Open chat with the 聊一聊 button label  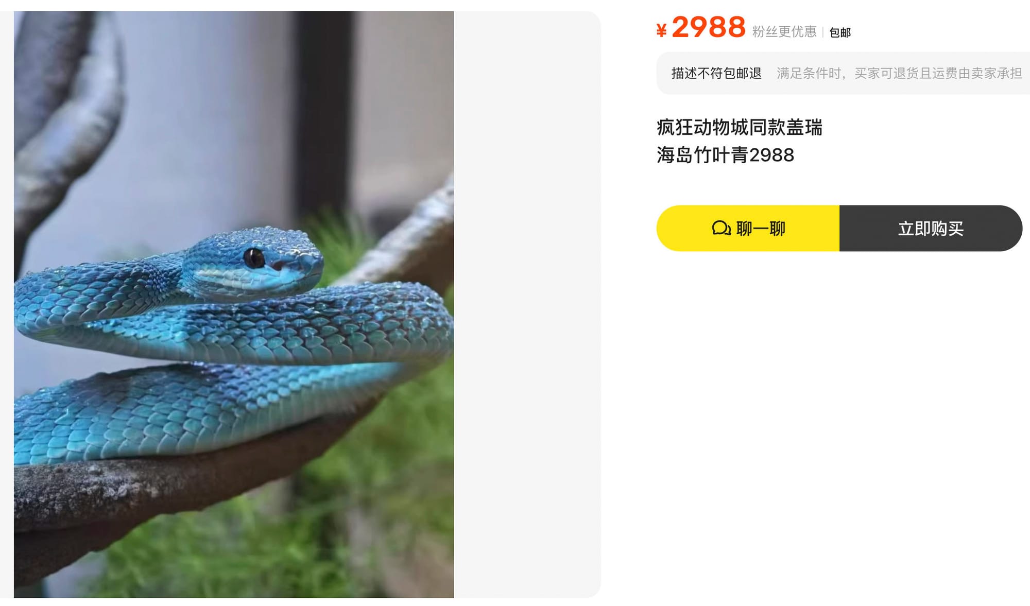coord(761,228)
